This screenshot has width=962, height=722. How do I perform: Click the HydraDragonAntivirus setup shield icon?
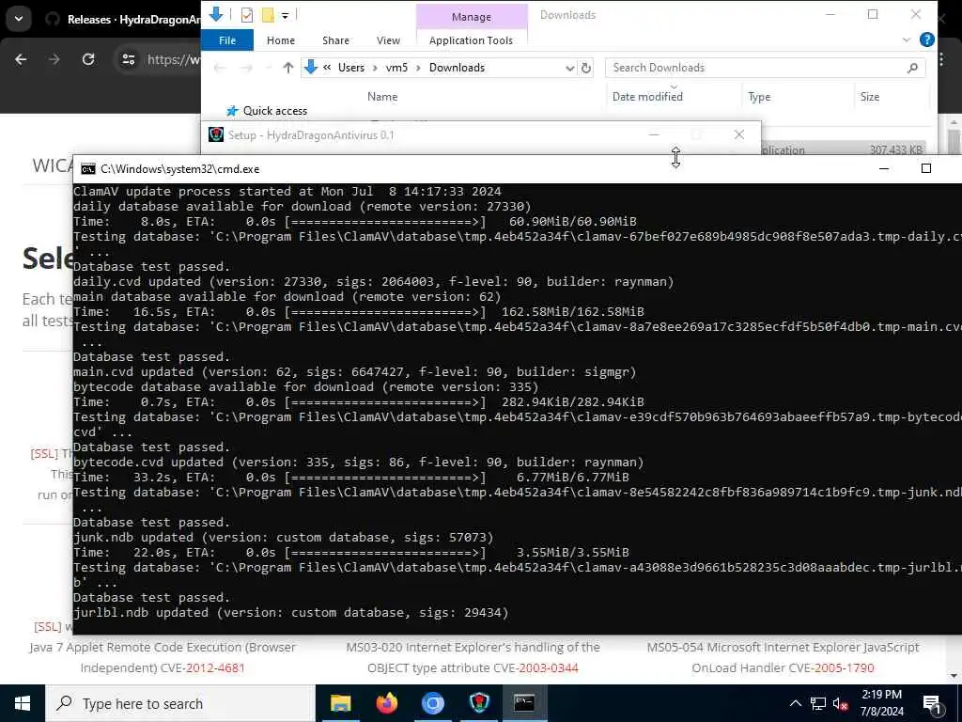pos(216,134)
